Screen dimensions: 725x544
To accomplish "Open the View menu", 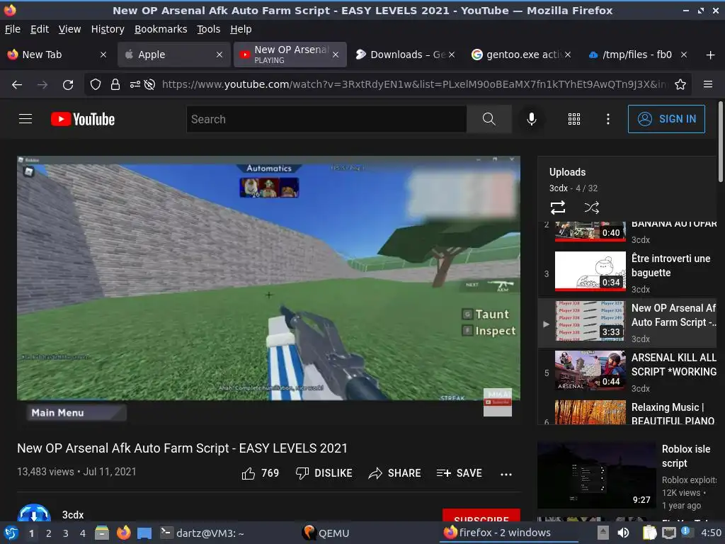I will [69, 29].
